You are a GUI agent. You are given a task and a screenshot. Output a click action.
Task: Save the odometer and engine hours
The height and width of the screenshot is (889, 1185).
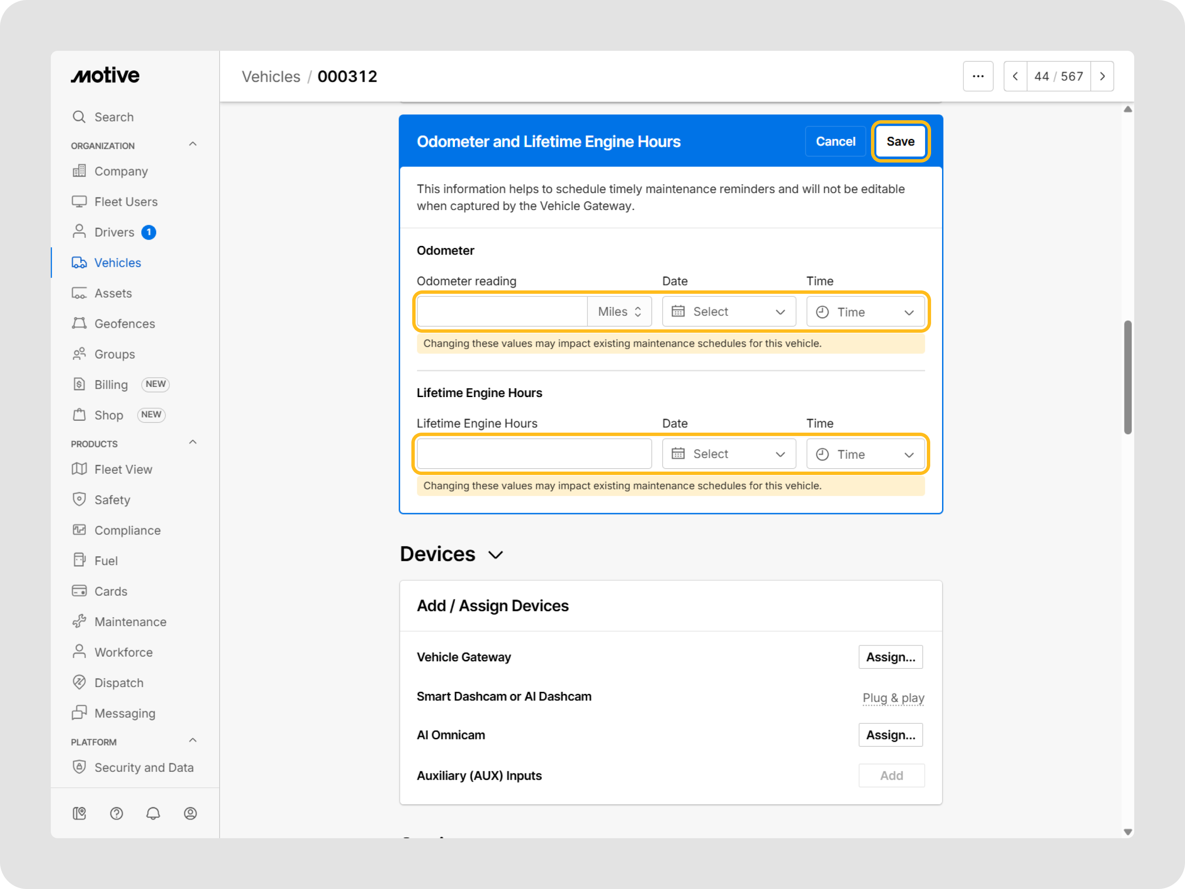click(900, 141)
